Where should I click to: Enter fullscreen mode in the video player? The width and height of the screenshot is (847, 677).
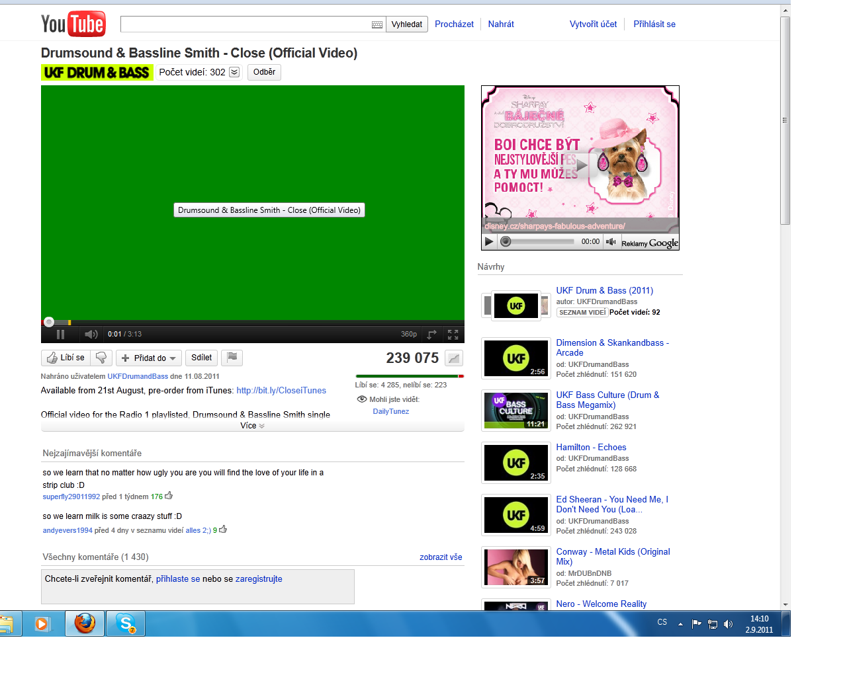pos(453,335)
